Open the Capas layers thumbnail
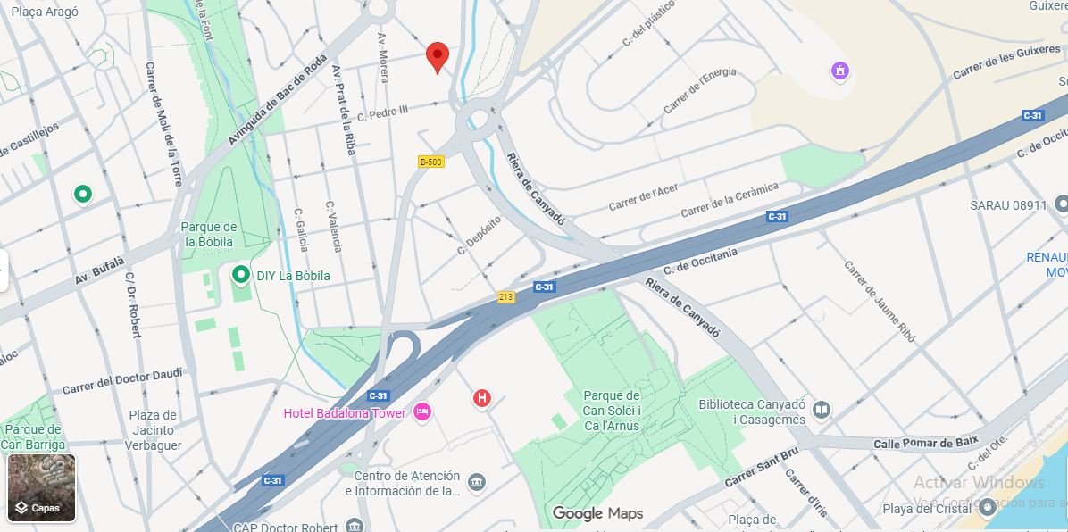The image size is (1068, 532). point(42,487)
